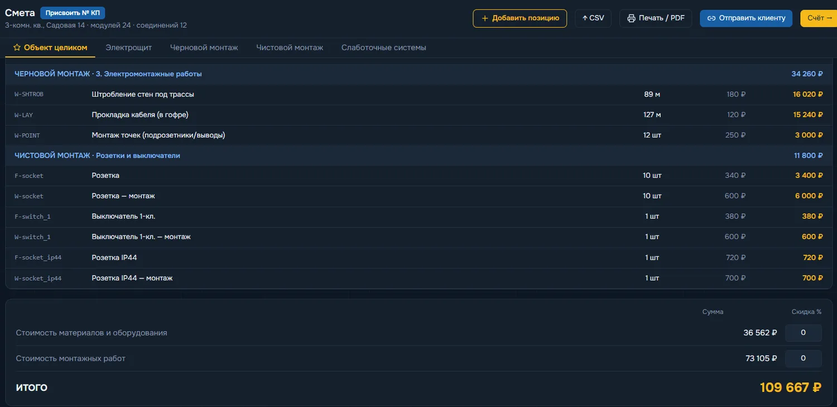Click code W-LAY
This screenshot has width=837, height=407.
(x=24, y=115)
